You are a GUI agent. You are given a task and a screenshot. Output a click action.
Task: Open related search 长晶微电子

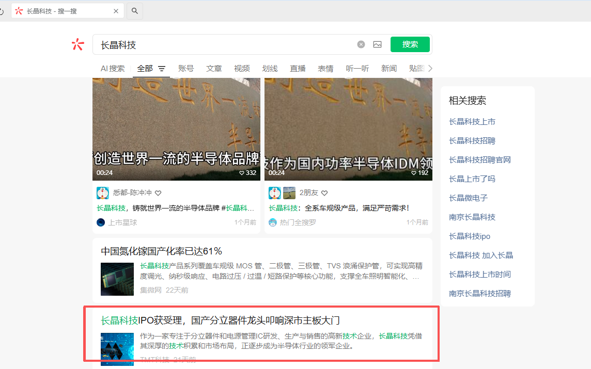click(x=468, y=198)
